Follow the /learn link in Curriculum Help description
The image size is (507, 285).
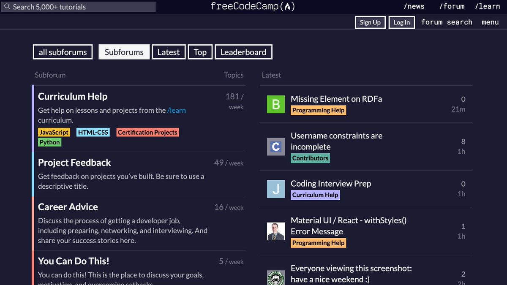click(x=177, y=110)
